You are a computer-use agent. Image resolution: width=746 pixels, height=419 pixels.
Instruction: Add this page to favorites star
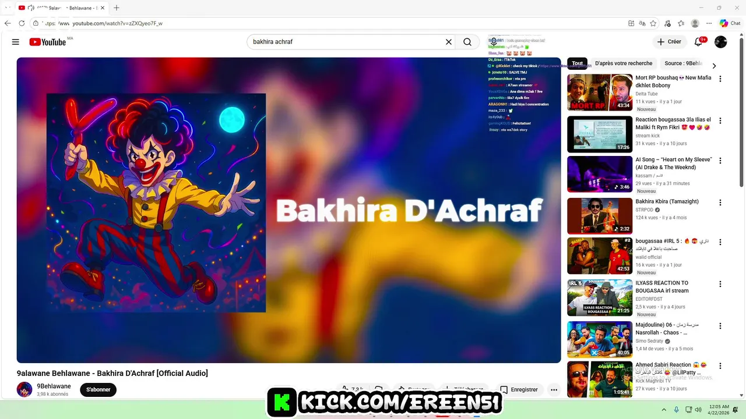click(653, 23)
